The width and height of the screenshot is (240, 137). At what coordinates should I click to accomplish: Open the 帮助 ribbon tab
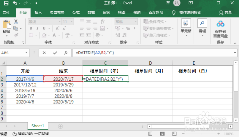pos(137,12)
